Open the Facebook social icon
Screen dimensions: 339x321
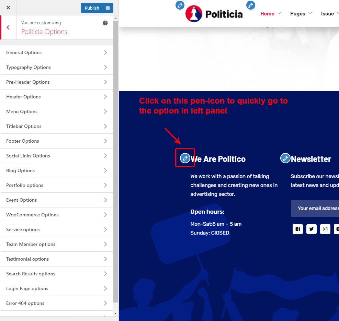tap(298, 229)
